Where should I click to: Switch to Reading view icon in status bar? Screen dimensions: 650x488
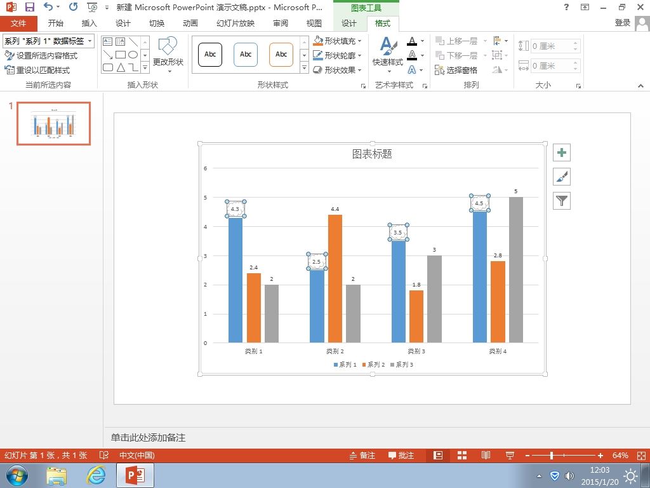(486, 455)
